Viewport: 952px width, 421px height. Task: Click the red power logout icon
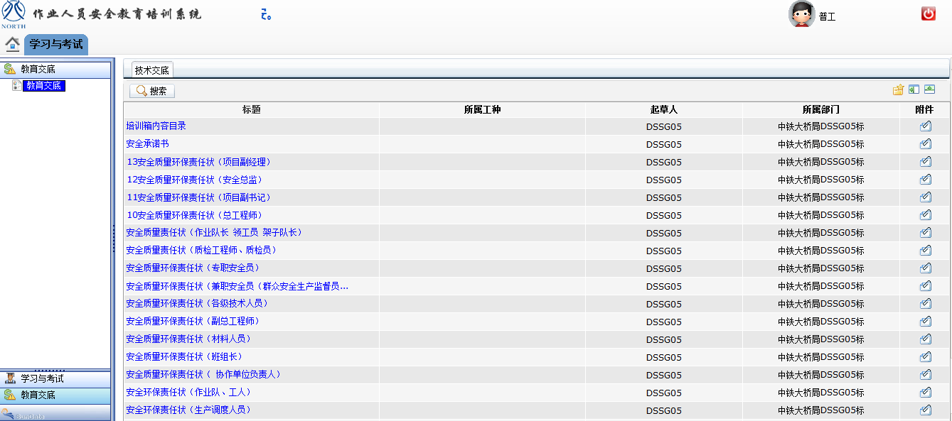(928, 13)
